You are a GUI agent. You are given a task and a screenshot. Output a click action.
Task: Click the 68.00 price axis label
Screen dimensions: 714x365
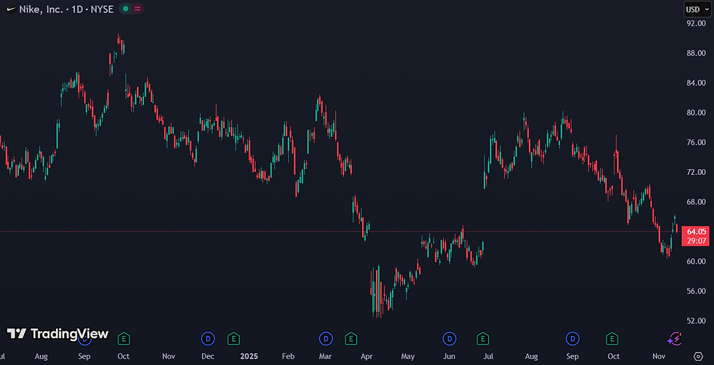point(697,202)
